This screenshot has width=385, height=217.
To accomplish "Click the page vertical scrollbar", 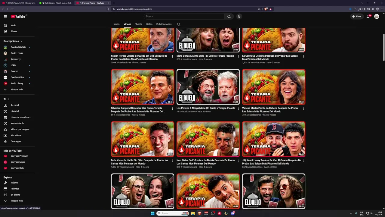I will coord(383,47).
